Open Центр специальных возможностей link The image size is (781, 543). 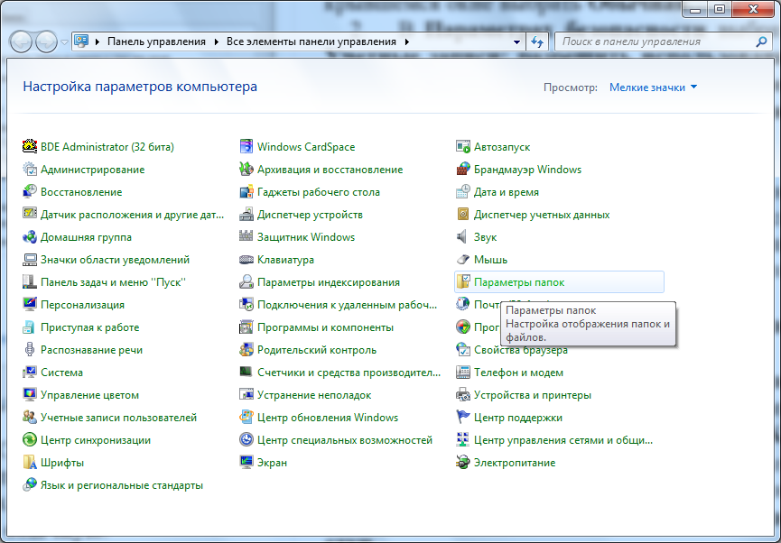tap(345, 440)
